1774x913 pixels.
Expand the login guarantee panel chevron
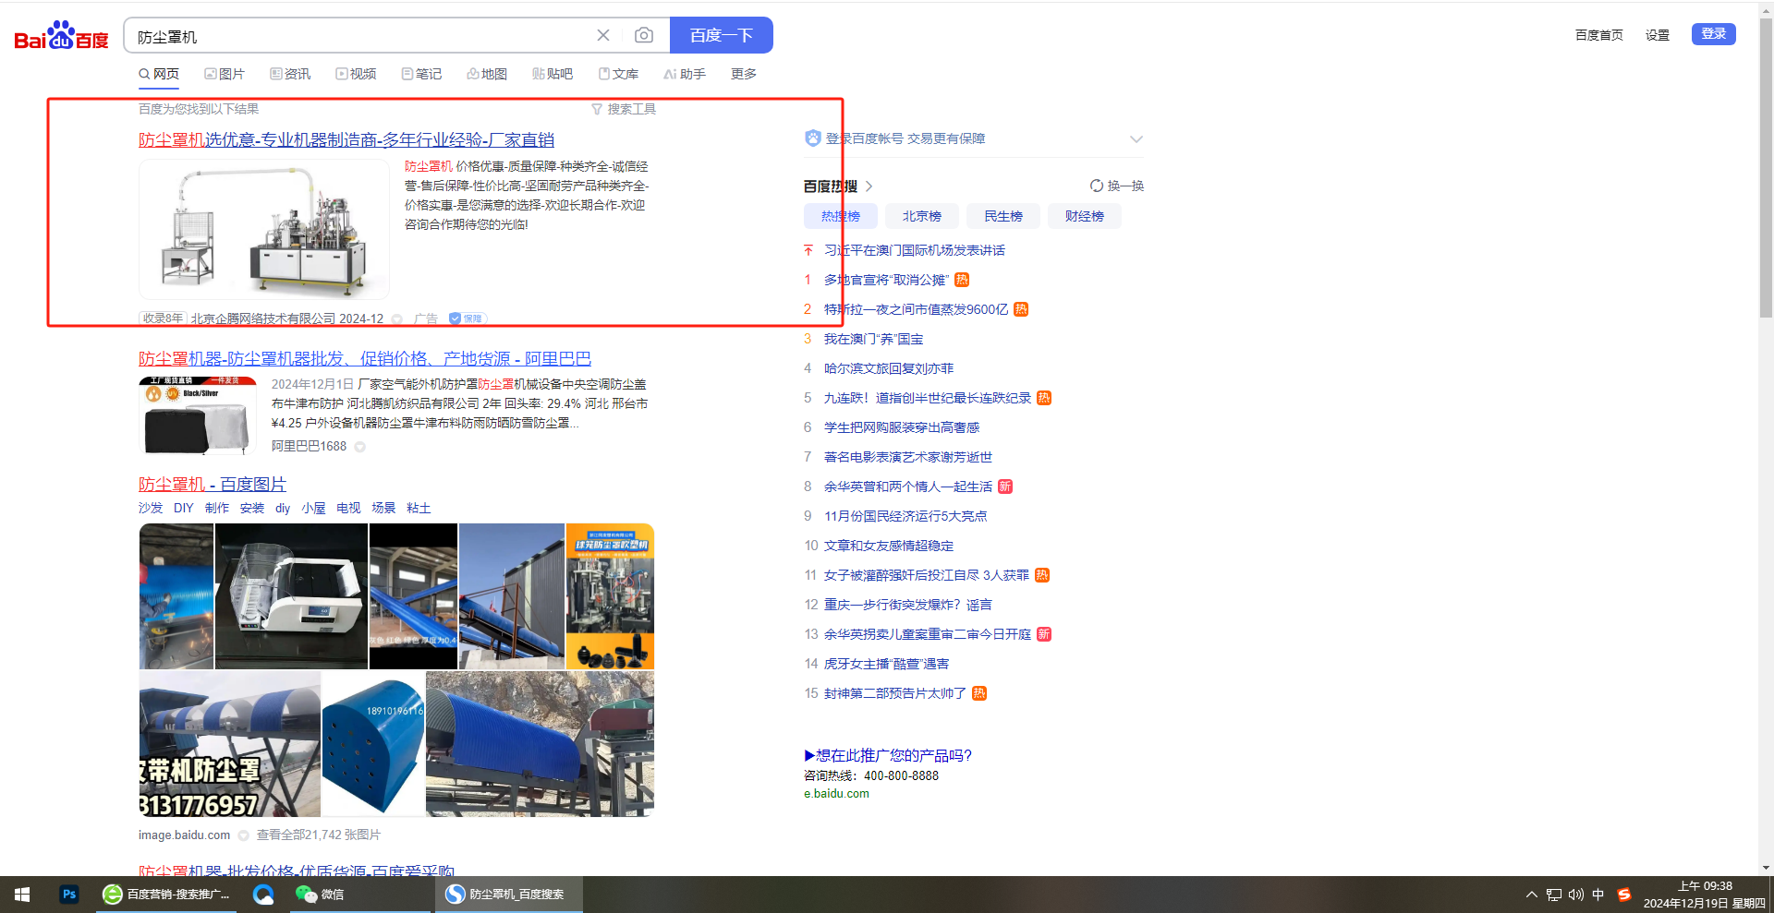click(1136, 138)
